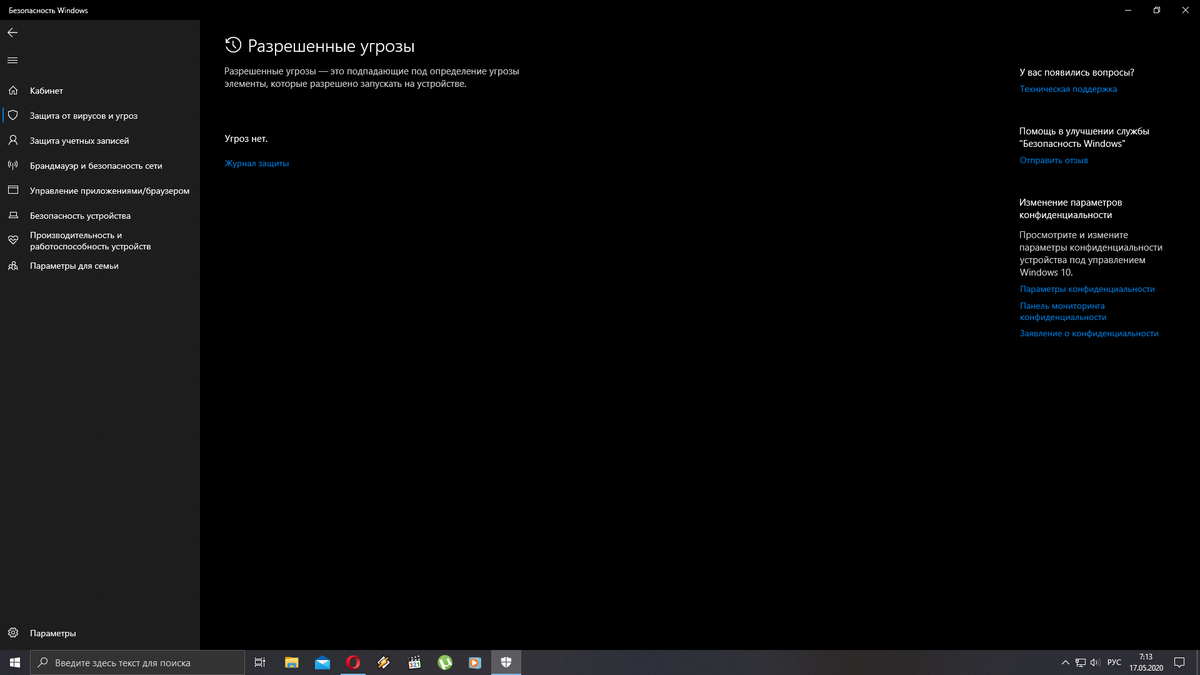
Task: Open Панель мониторинга конфиденциальности link
Action: [x=1063, y=311]
